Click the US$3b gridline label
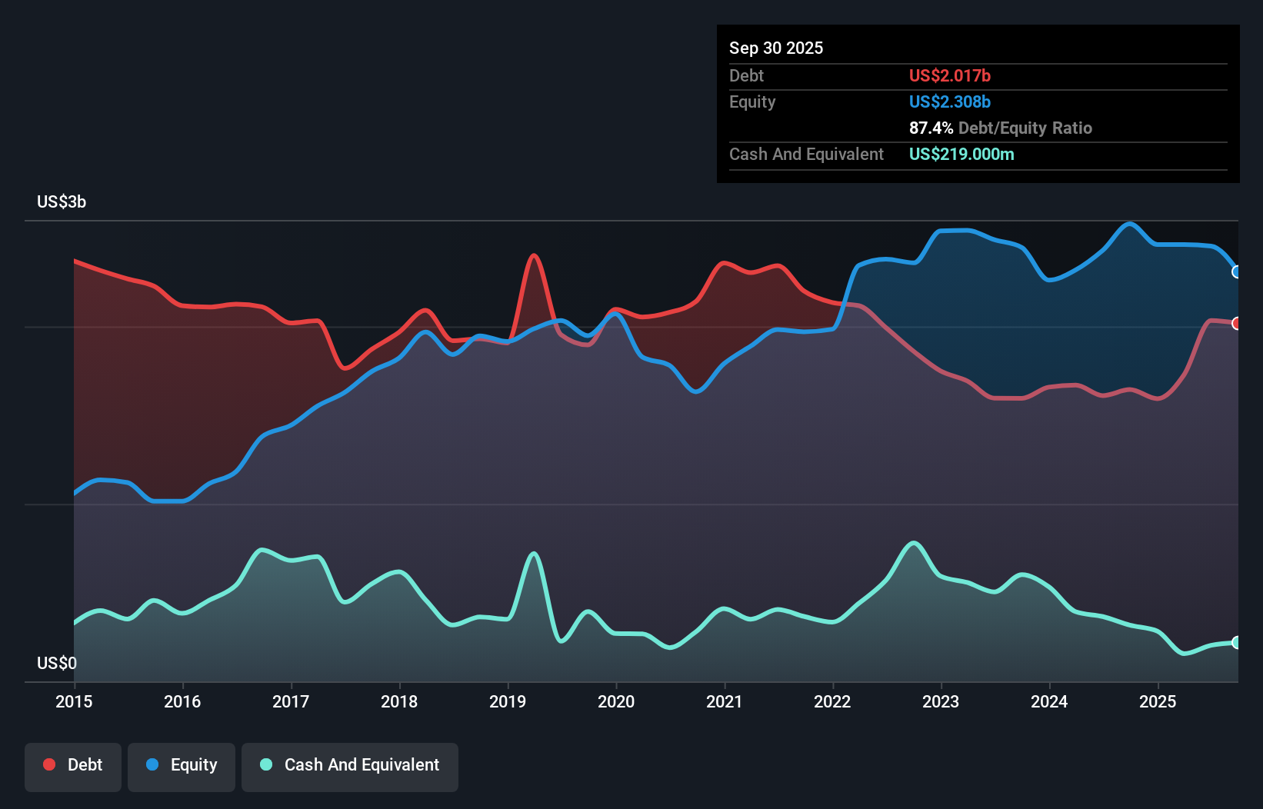This screenshot has height=809, width=1263. pyautogui.click(x=62, y=202)
